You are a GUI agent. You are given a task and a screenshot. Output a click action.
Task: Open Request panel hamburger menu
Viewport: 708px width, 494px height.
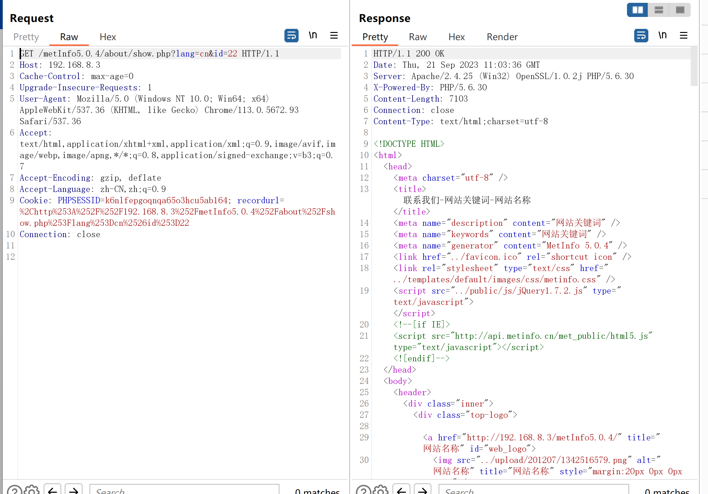coord(334,35)
